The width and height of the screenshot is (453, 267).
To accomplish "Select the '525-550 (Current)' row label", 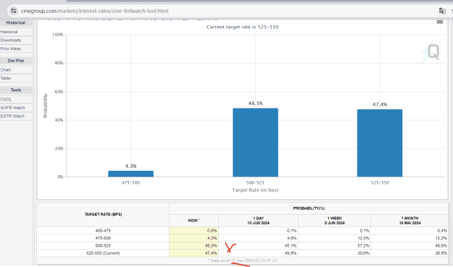I will tap(103, 253).
